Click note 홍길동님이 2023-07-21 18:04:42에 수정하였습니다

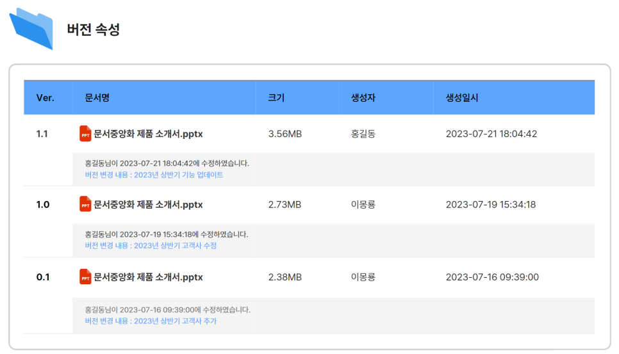click(167, 163)
